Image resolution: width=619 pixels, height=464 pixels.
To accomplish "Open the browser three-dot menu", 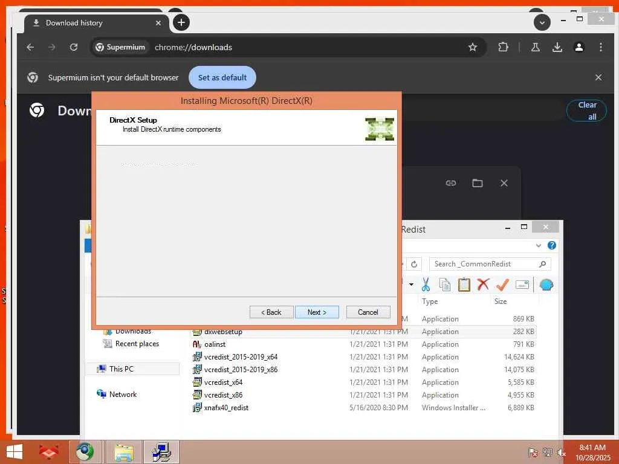I will (x=600, y=47).
